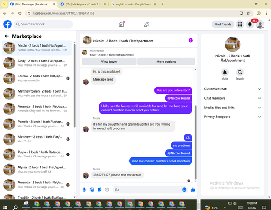
Task: Attach a photo using the image icon
Action: [92, 189]
